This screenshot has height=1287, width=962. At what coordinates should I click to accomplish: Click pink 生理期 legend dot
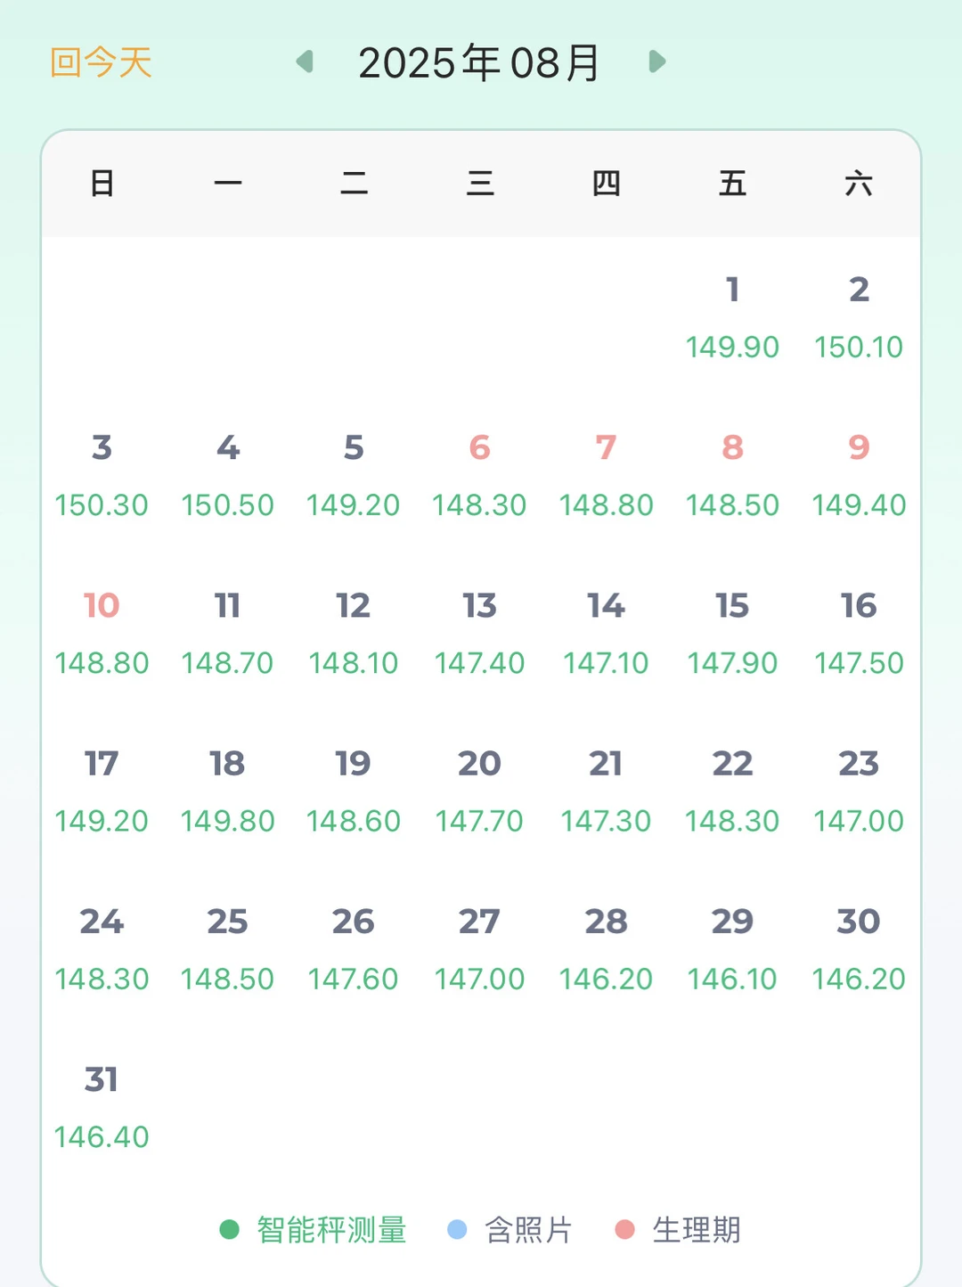(625, 1230)
